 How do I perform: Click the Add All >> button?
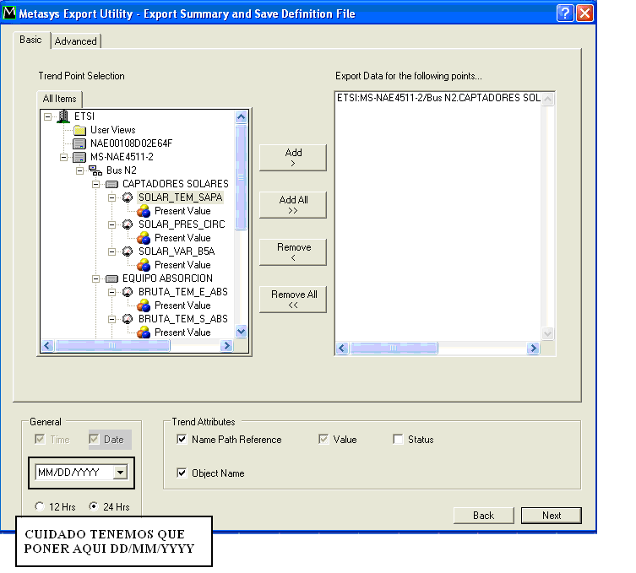point(293,205)
